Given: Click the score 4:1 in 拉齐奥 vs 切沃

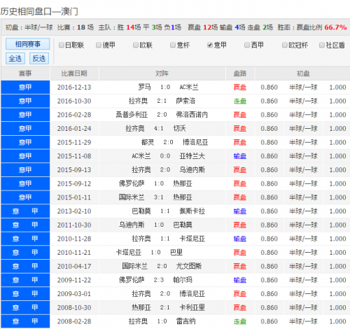Looking at the screenshot, I should [159, 129].
